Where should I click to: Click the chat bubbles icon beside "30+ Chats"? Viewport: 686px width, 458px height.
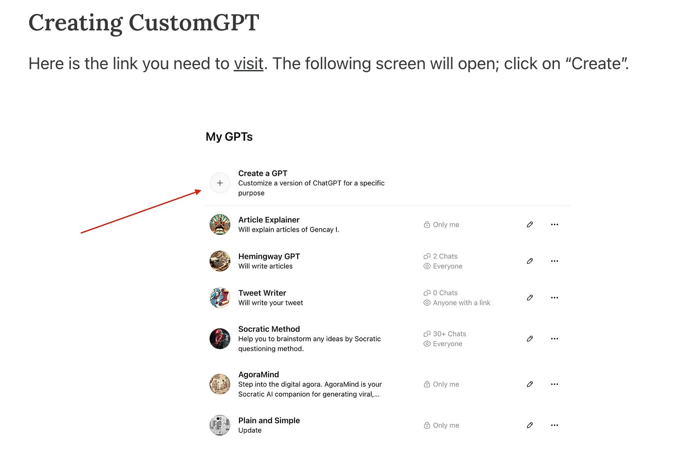tap(427, 334)
